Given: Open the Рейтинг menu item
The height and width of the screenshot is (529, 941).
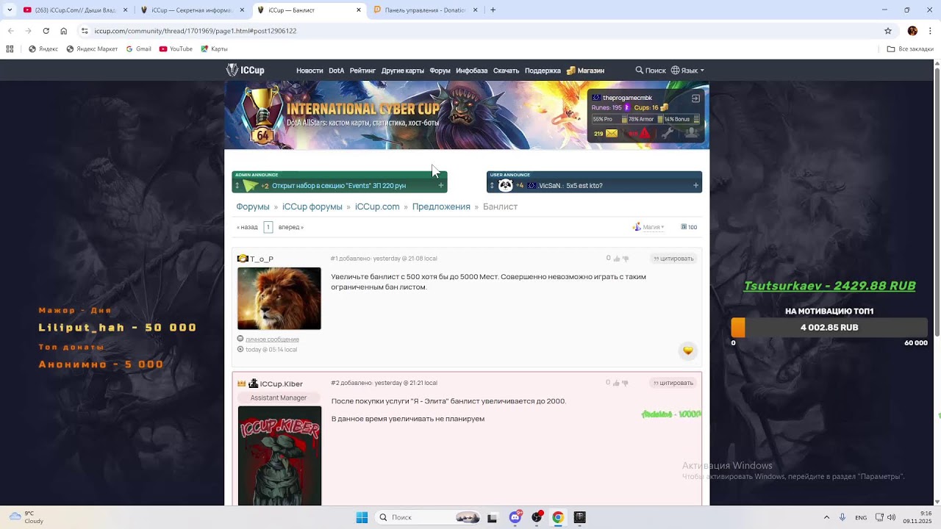Looking at the screenshot, I should [x=362, y=71].
